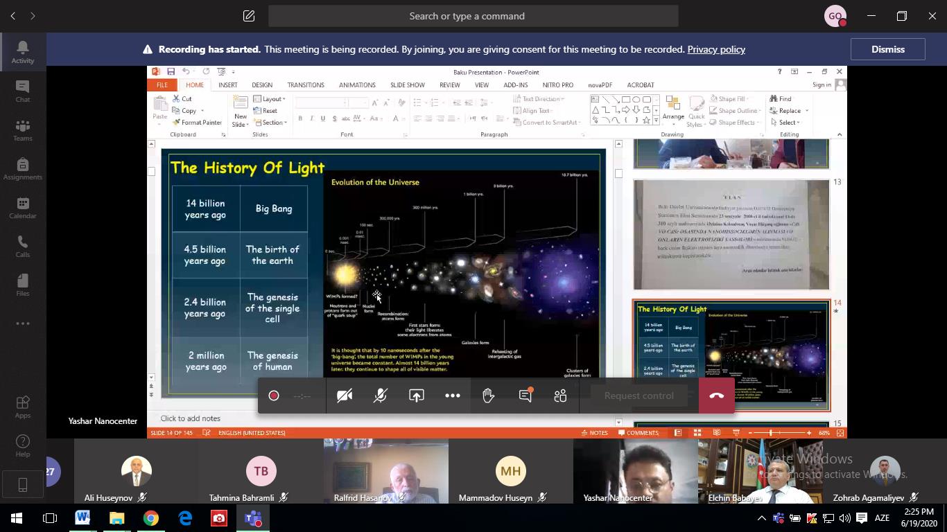The image size is (947, 532).
Task: Show the participants panel
Action: pyautogui.click(x=560, y=396)
